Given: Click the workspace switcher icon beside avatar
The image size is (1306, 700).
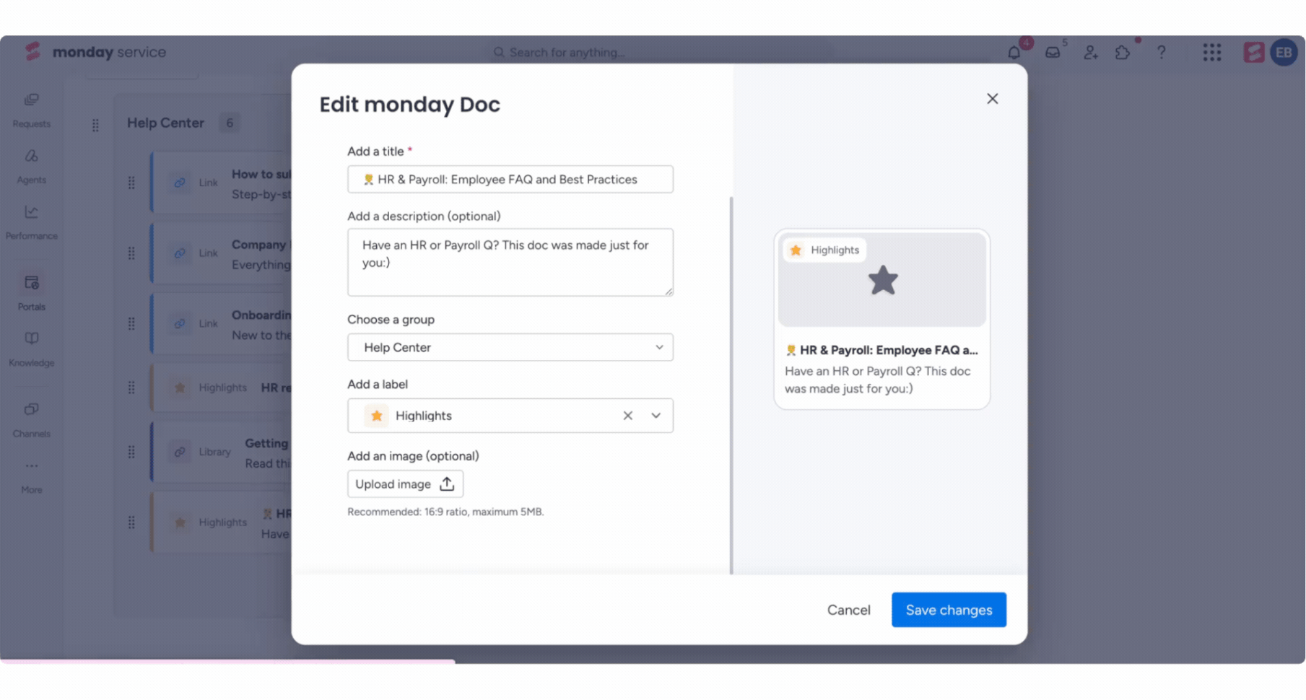Looking at the screenshot, I should [1253, 52].
